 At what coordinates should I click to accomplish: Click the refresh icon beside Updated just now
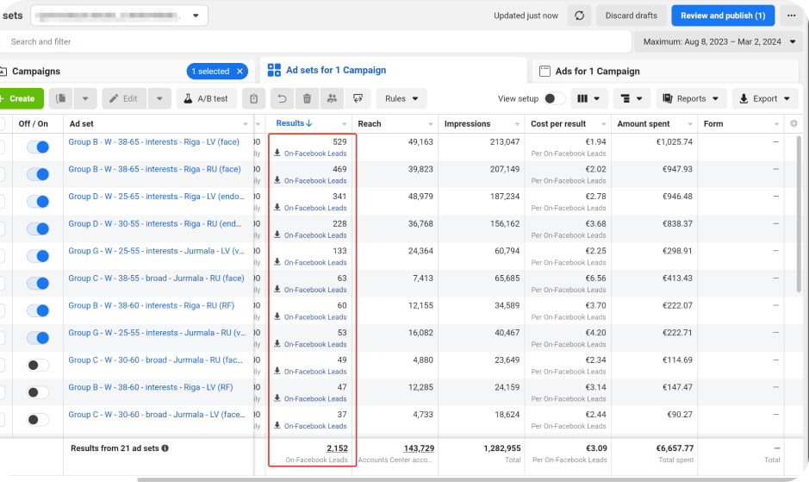click(x=580, y=16)
